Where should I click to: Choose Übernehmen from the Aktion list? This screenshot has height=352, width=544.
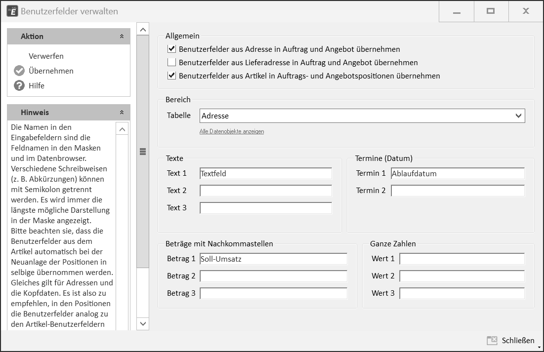pos(51,71)
